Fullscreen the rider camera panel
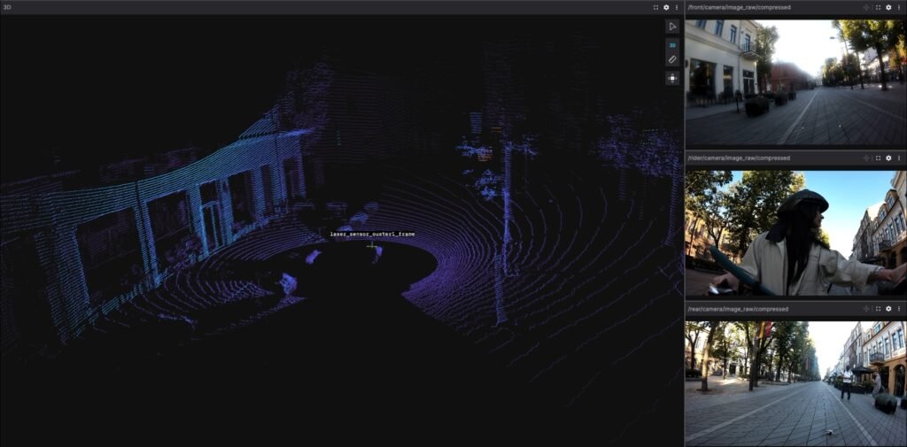The height and width of the screenshot is (447, 907). point(878,158)
